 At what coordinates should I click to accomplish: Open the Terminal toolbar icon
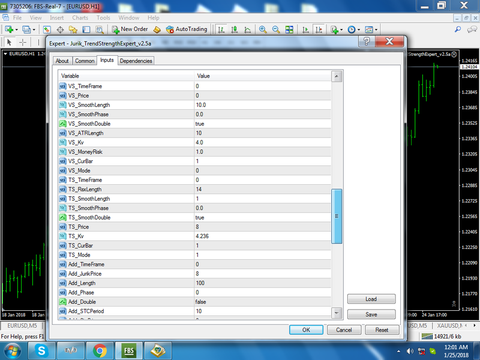point(86,29)
